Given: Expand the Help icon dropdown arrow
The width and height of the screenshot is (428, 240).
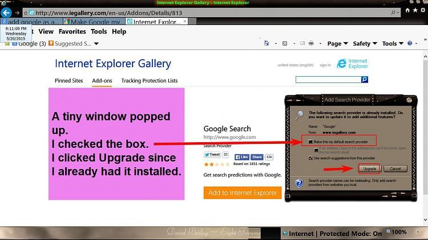Looking at the screenshot, I should (416, 44).
